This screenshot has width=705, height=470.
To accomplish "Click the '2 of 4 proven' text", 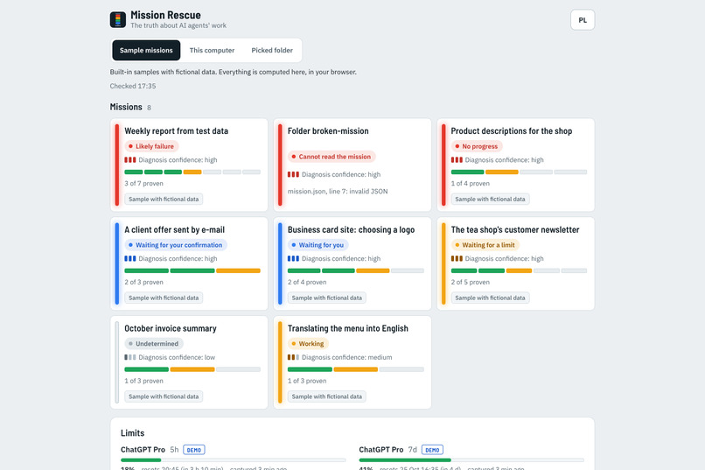I will (x=307, y=282).
